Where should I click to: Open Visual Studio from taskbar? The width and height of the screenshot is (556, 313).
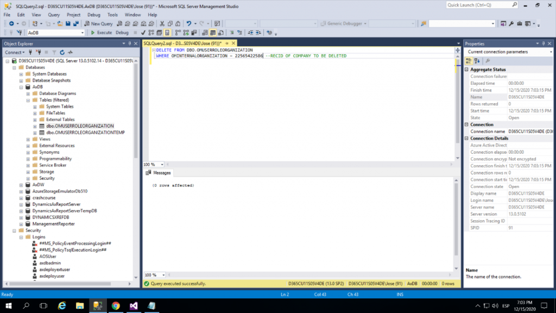pos(134,305)
